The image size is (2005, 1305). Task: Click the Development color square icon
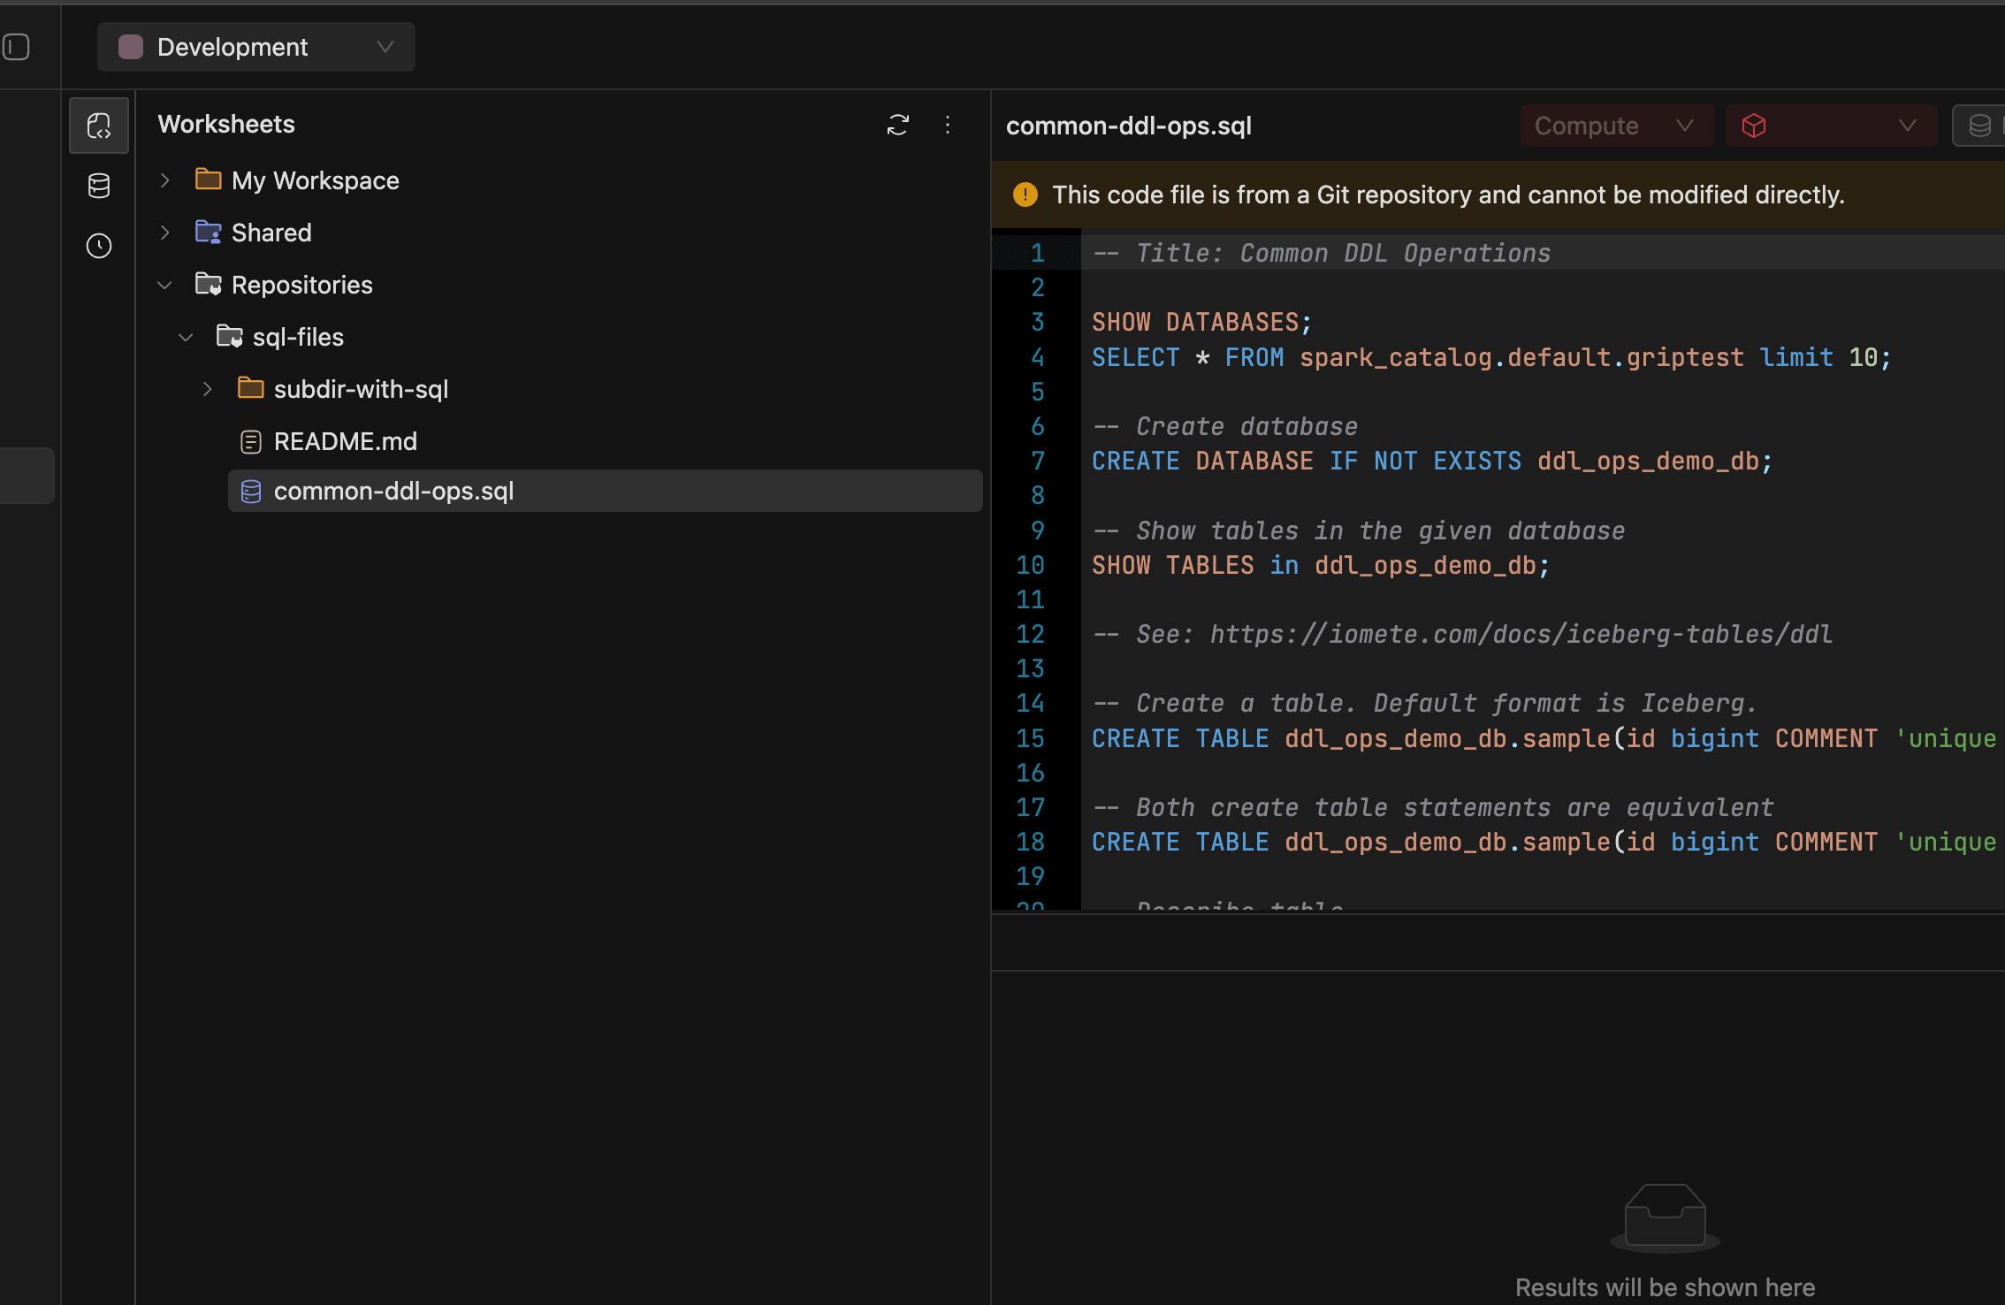point(131,47)
